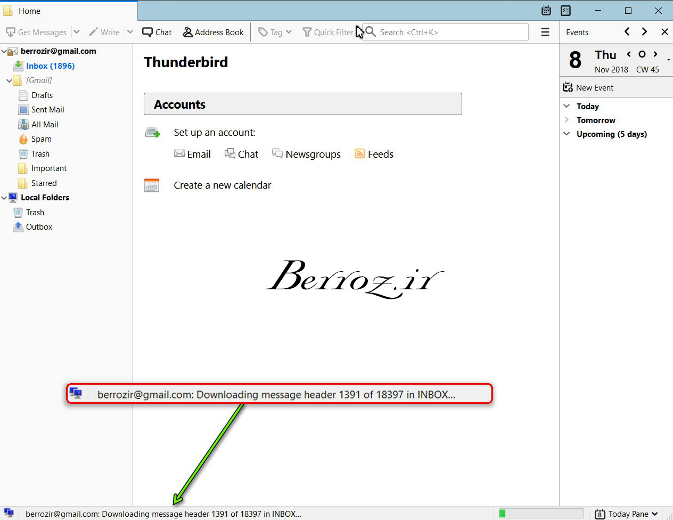Screen dimensions: 673x520
Task: Open the Get Messages dropdown arrow
Action: click(77, 32)
